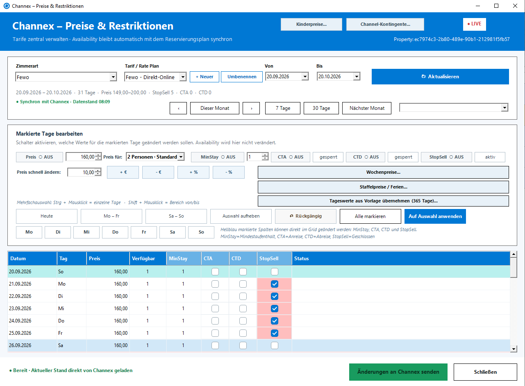
Task: Click the gesperrt button next to CTA
Action: pos(328,157)
